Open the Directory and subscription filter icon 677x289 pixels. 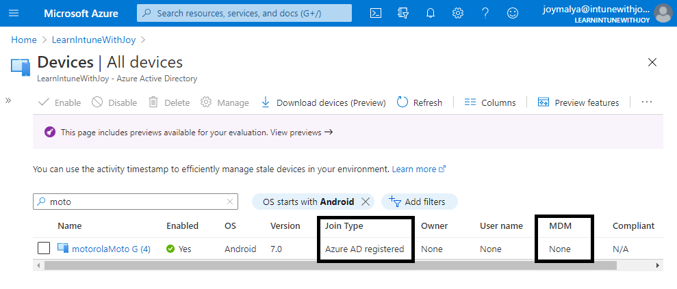pos(403,14)
